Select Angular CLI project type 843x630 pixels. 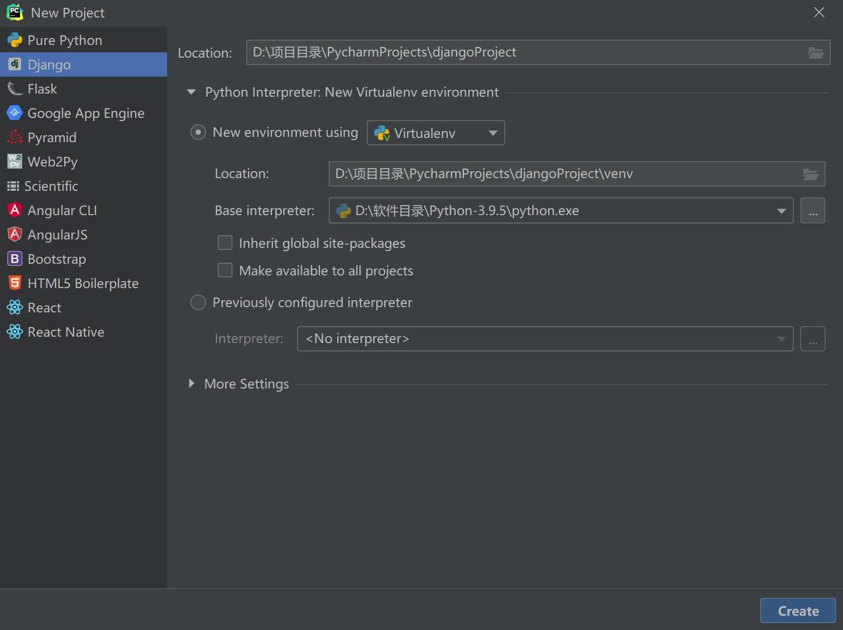pyautogui.click(x=84, y=210)
